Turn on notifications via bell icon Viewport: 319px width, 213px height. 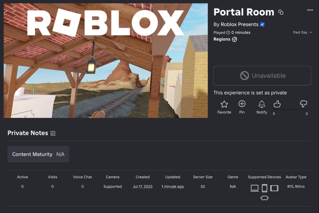[x=262, y=104]
